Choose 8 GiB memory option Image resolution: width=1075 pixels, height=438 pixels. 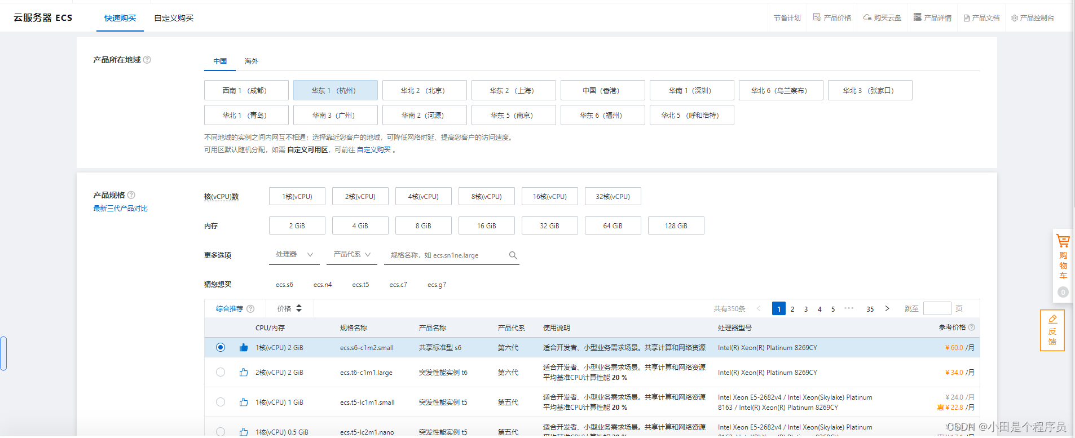tap(424, 225)
